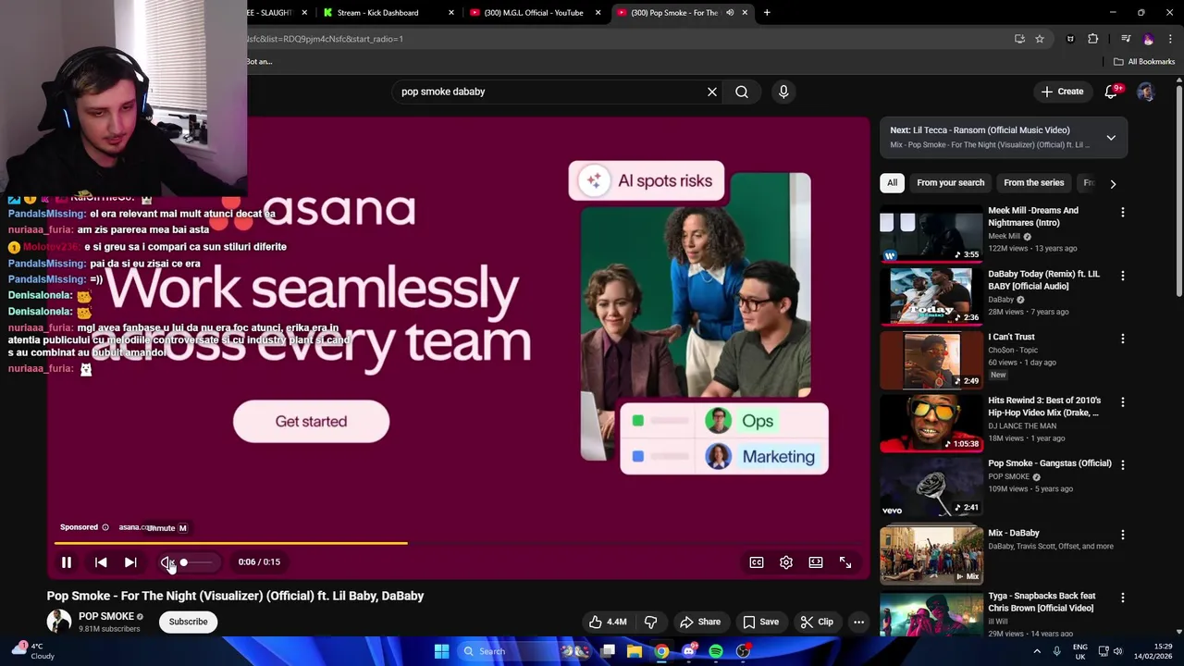The height and width of the screenshot is (666, 1184).
Task: Close the Pop Smoke browser tab
Action: [745, 13]
